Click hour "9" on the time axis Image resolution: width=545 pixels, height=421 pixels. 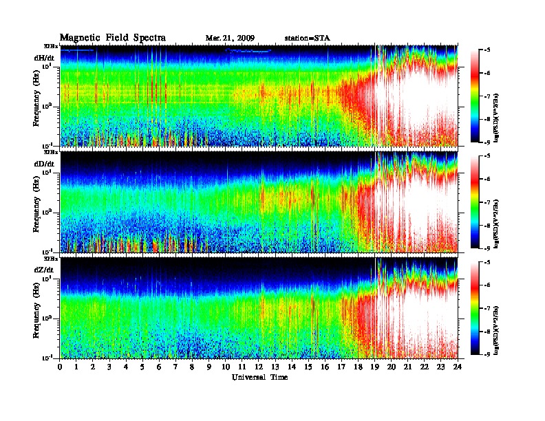coord(209,367)
